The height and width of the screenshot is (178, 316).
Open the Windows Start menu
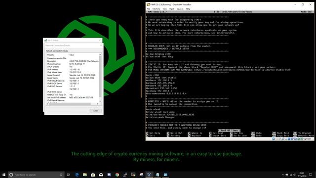(x=4, y=175)
